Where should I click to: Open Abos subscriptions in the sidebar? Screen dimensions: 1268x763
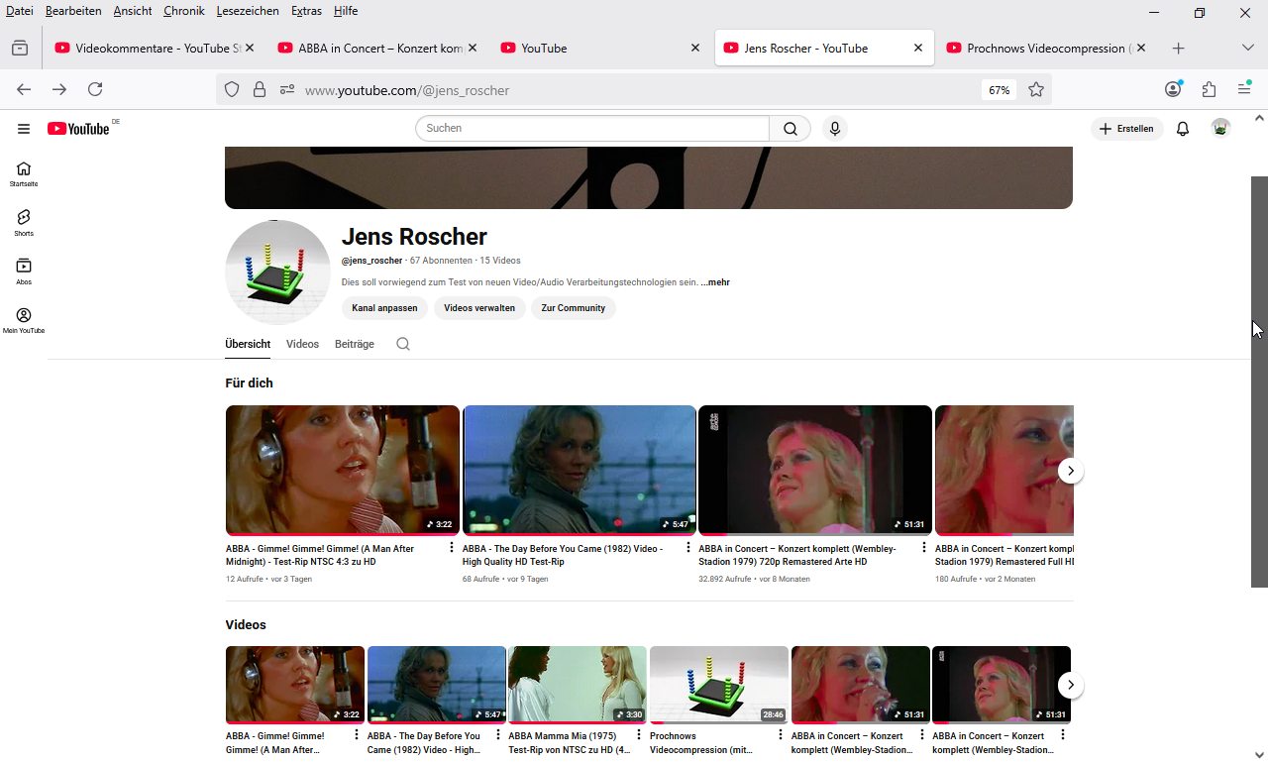(x=24, y=271)
